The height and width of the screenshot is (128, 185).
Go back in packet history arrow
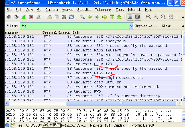[x=90, y=17]
